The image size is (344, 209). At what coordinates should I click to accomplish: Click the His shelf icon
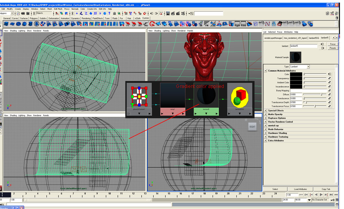coord(146,24)
